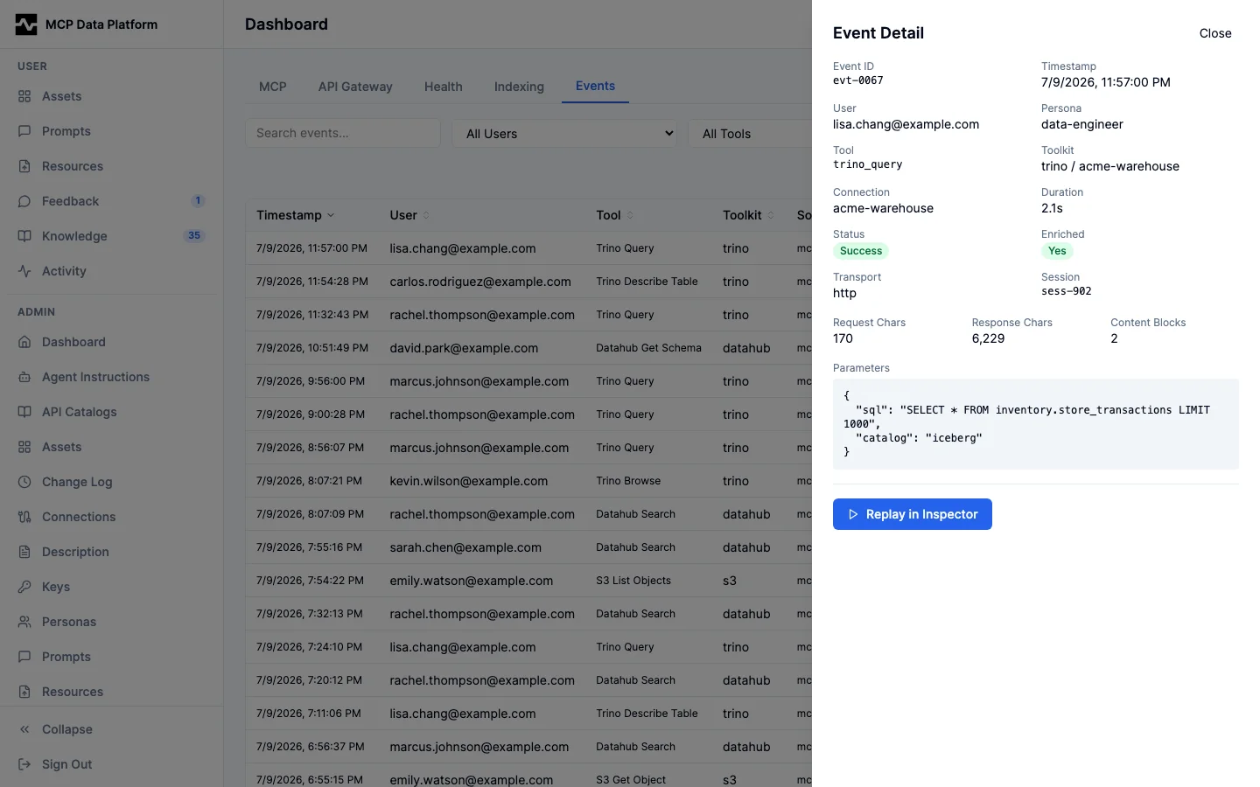Open the Keys icon in admin sidebar
This screenshot has width=1260, height=787.
coord(24,587)
